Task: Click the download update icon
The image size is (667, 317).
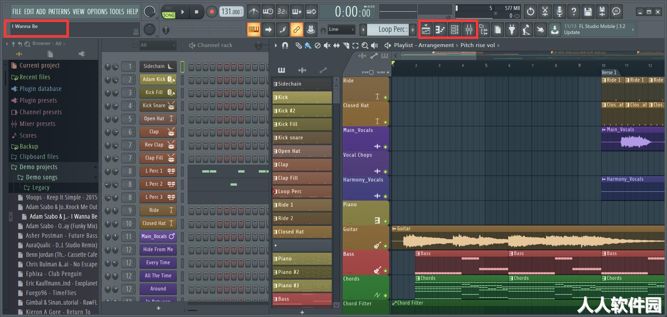Action: [x=555, y=30]
